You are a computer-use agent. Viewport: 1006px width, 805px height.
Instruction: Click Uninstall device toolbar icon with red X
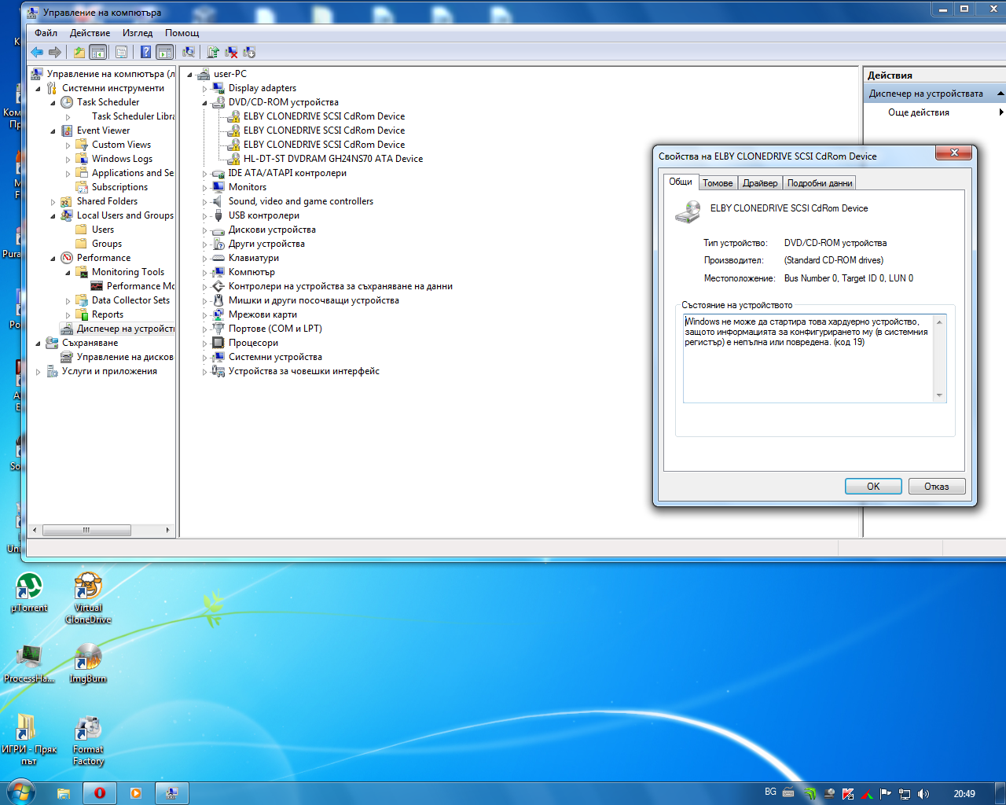point(231,52)
